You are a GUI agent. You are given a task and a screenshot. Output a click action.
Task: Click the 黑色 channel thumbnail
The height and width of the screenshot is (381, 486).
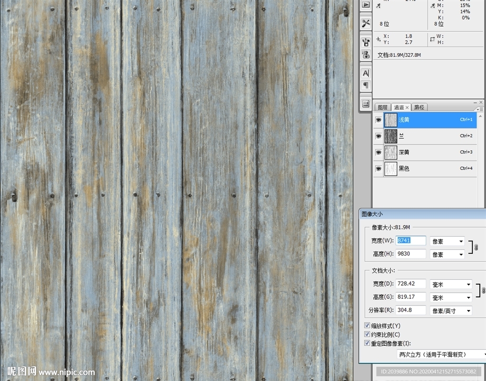(x=391, y=169)
